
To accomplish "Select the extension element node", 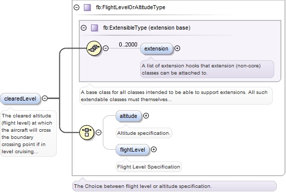I will (157, 49).
